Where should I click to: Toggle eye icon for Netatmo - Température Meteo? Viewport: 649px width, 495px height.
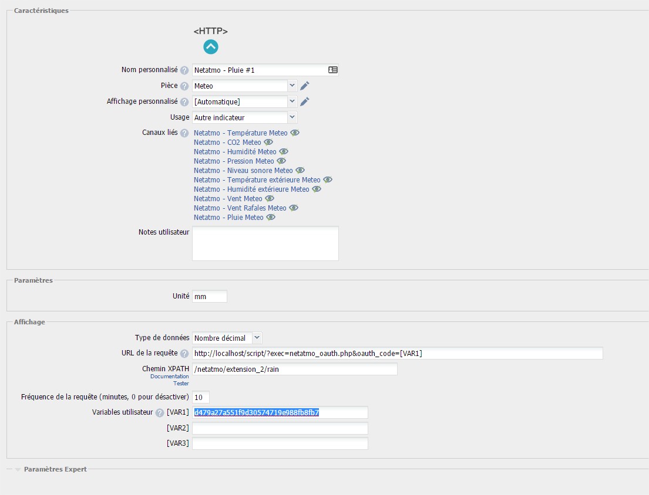pos(295,133)
